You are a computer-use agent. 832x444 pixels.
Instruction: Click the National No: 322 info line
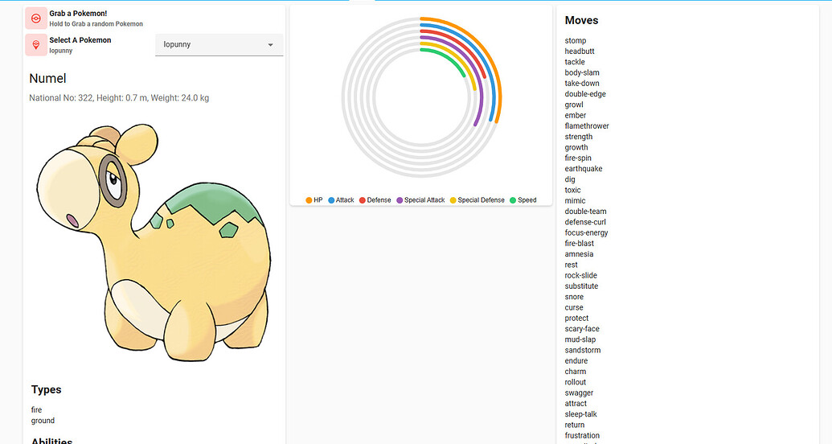(119, 97)
